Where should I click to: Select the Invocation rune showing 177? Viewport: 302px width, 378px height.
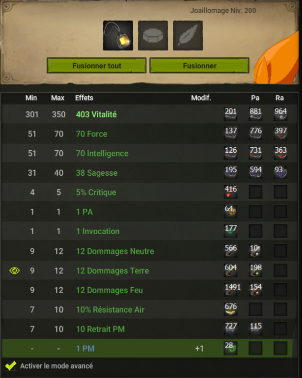tap(231, 231)
